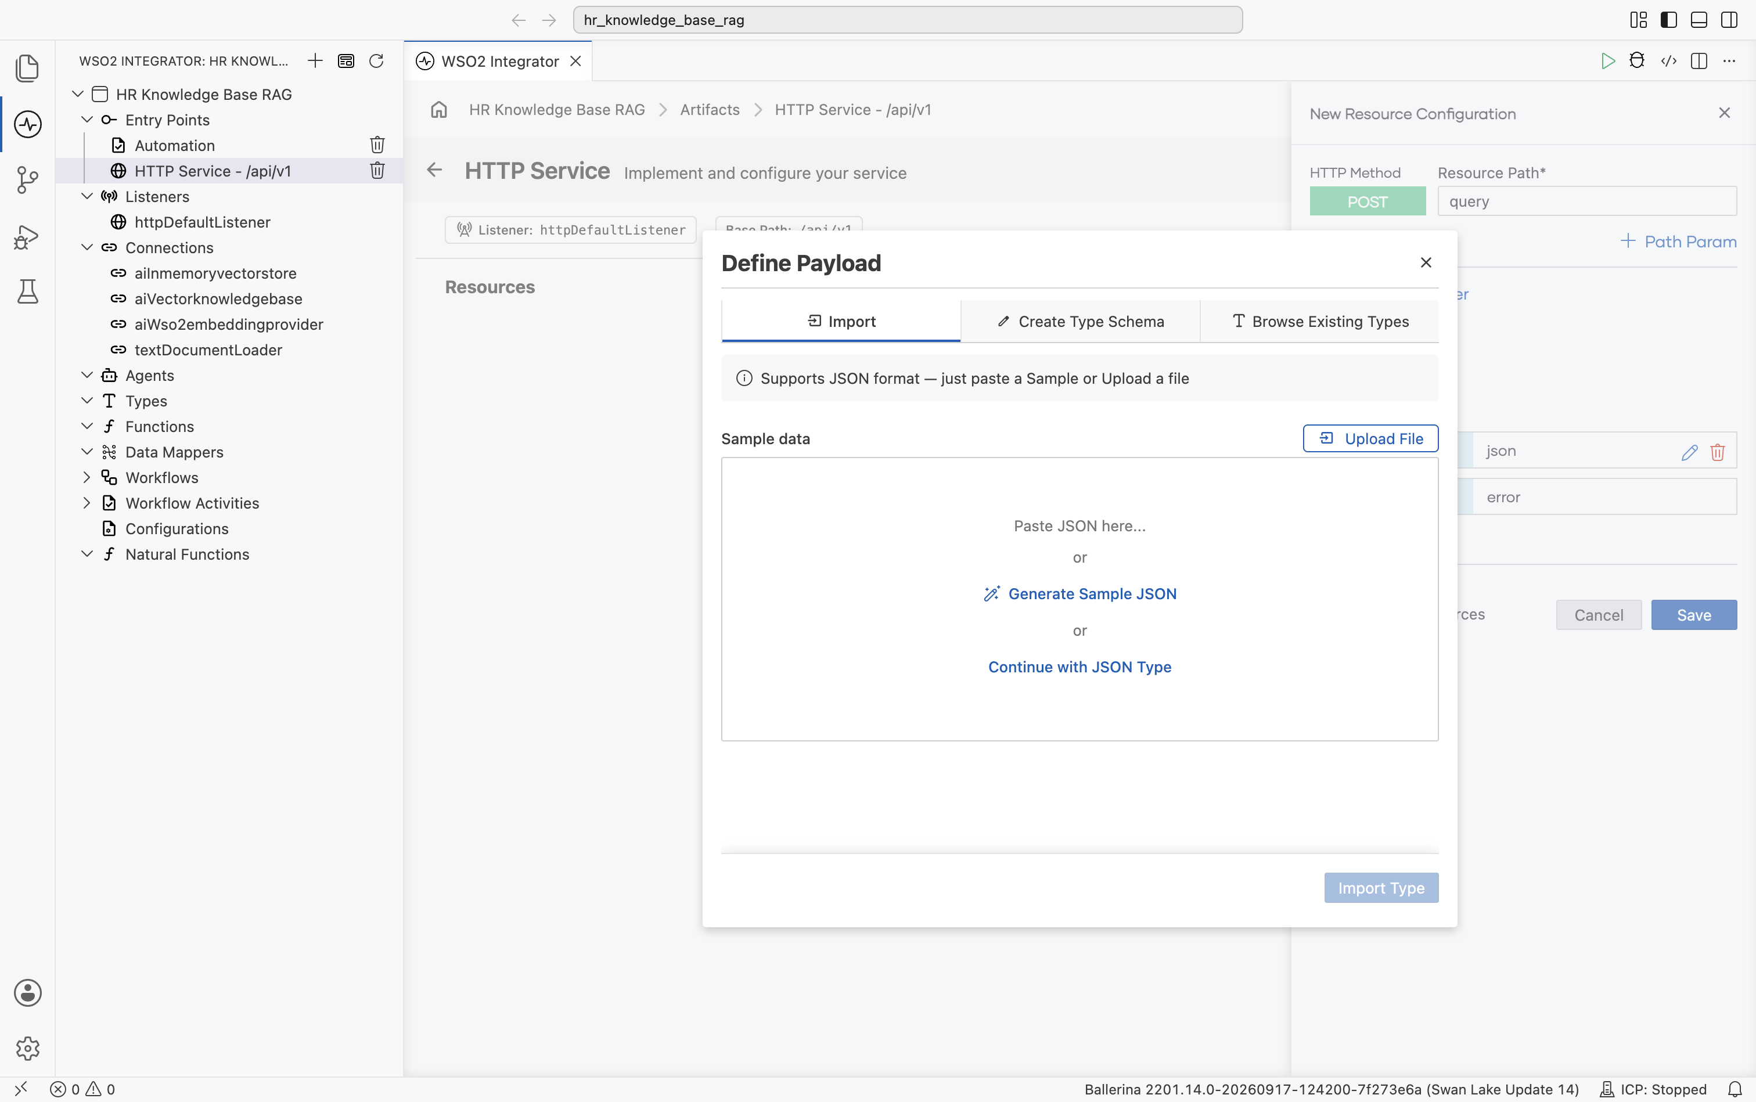Click Generate Sample JSON link
This screenshot has height=1102, width=1756.
tap(1079, 593)
